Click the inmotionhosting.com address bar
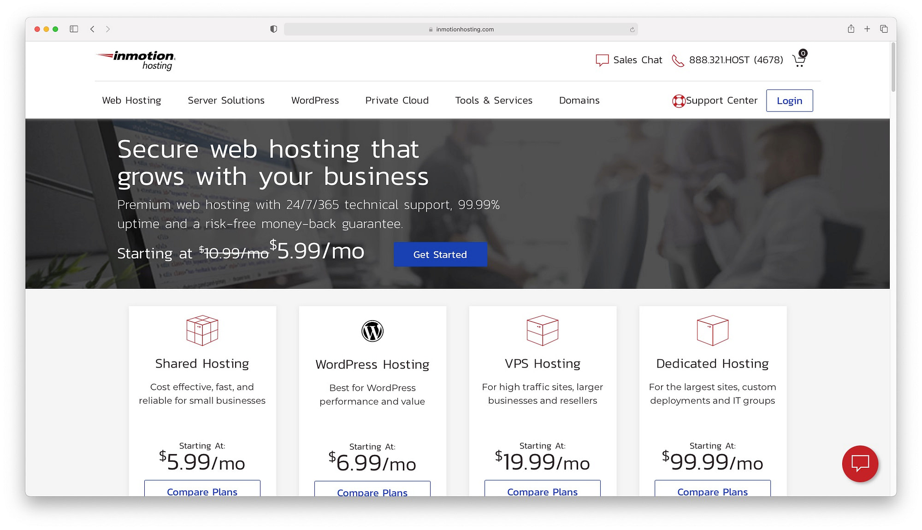Screen dimensions: 922x530 coord(461,29)
